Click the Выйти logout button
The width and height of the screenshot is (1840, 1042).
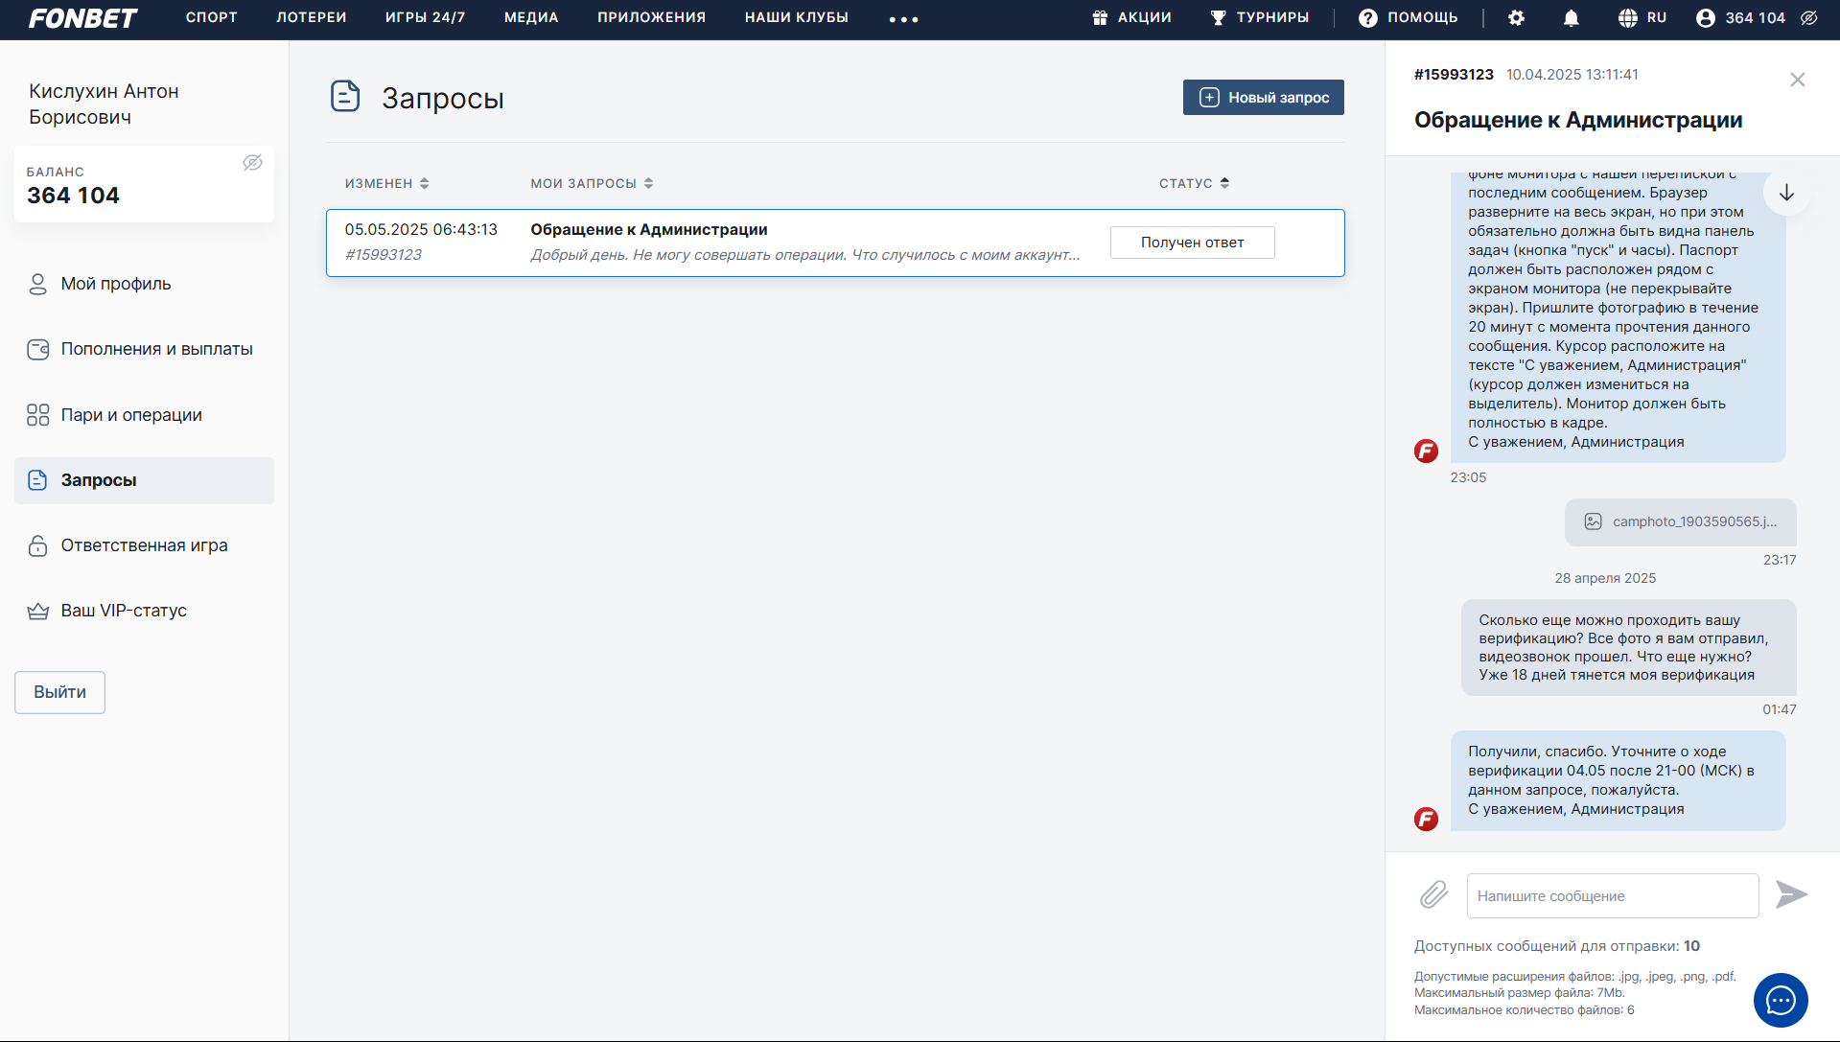[59, 692]
